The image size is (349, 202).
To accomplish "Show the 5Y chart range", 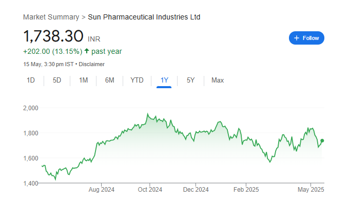I will 190,80.
